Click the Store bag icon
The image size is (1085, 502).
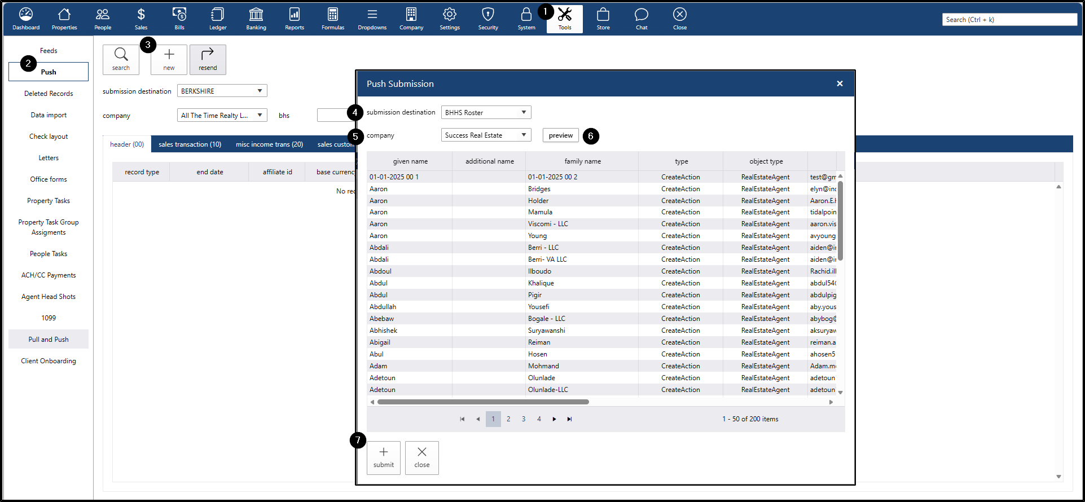(603, 19)
